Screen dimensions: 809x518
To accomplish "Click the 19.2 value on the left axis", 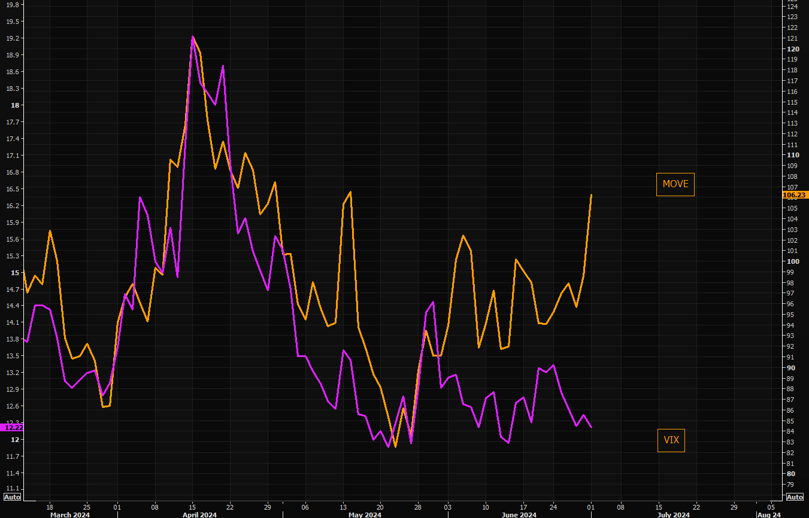I will 12,38.
